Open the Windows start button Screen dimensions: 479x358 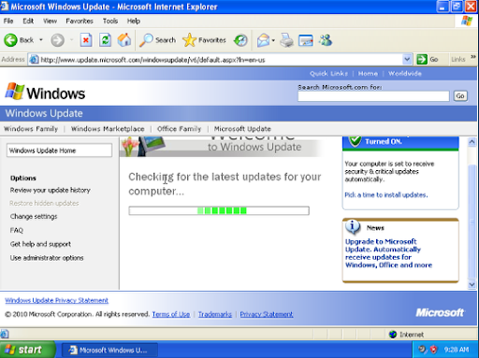(x=27, y=350)
